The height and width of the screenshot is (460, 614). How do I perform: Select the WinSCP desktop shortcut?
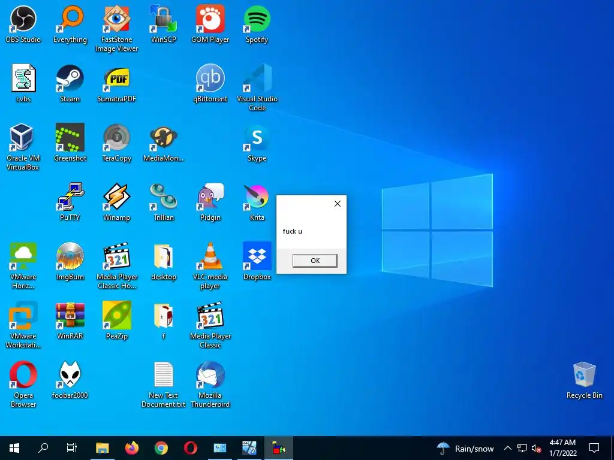coord(164,24)
